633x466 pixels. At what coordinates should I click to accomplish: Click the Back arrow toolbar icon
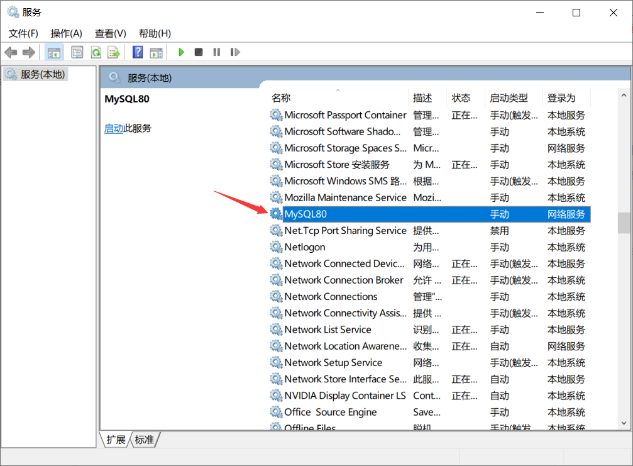click(x=11, y=52)
